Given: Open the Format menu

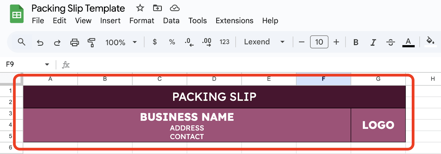Looking at the screenshot, I should pyautogui.click(x=142, y=21).
